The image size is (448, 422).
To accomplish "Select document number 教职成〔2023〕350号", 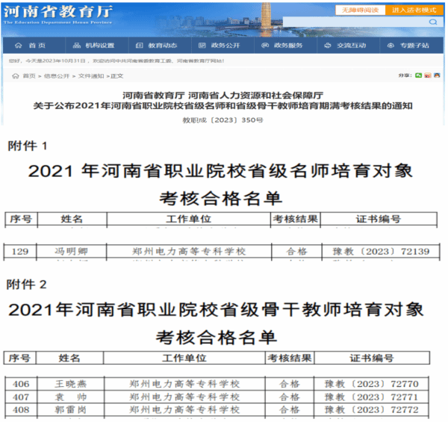I will [223, 120].
